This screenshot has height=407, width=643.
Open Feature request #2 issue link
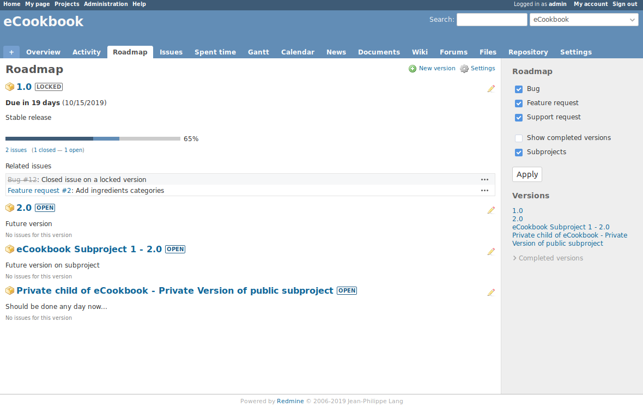[x=40, y=191]
